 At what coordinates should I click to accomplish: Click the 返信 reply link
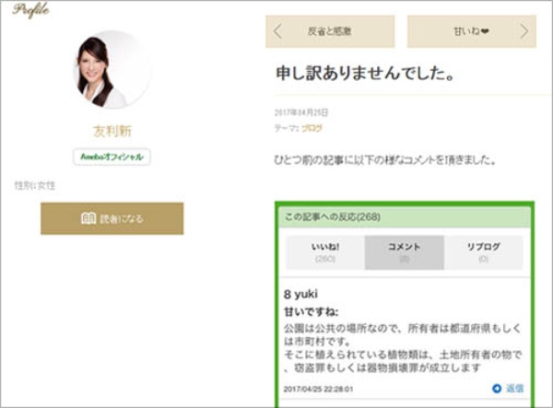[515, 389]
